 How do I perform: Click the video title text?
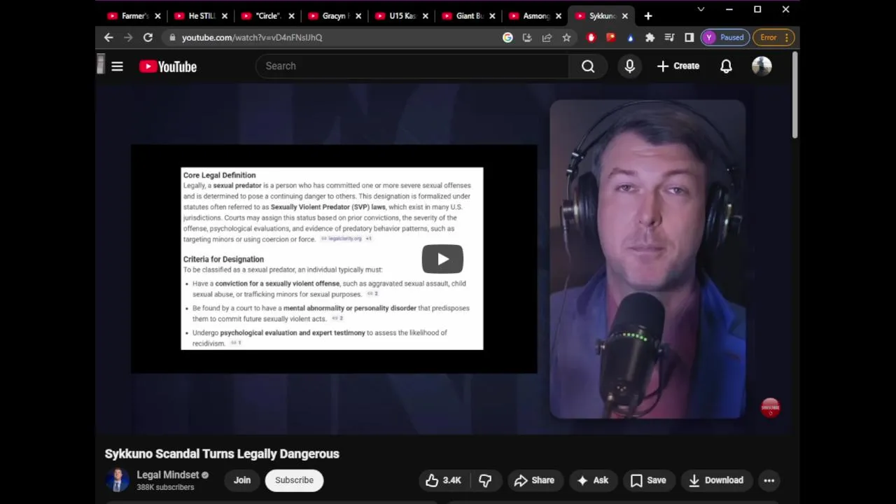(222, 454)
